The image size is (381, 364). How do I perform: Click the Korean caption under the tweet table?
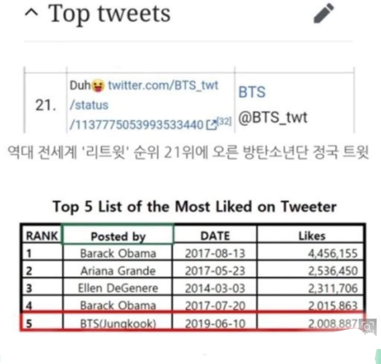(x=188, y=152)
